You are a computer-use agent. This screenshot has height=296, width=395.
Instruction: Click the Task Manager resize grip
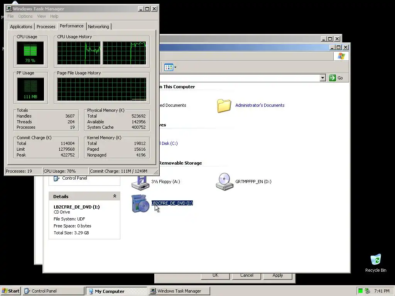click(x=156, y=172)
